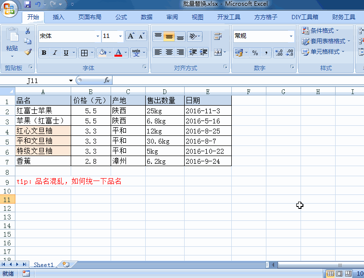Click the Cut scissors icon
Viewport: 364px width, 278px height.
click(28, 31)
